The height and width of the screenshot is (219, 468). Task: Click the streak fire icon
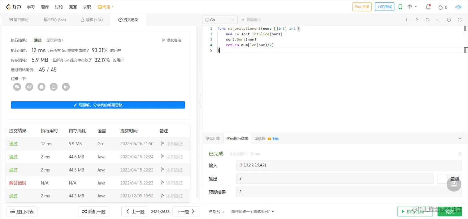[x=440, y=7]
